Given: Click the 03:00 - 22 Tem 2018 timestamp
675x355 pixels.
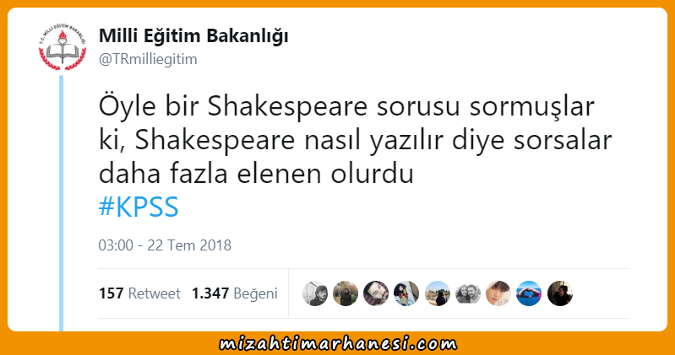Looking at the screenshot, I should pos(165,245).
